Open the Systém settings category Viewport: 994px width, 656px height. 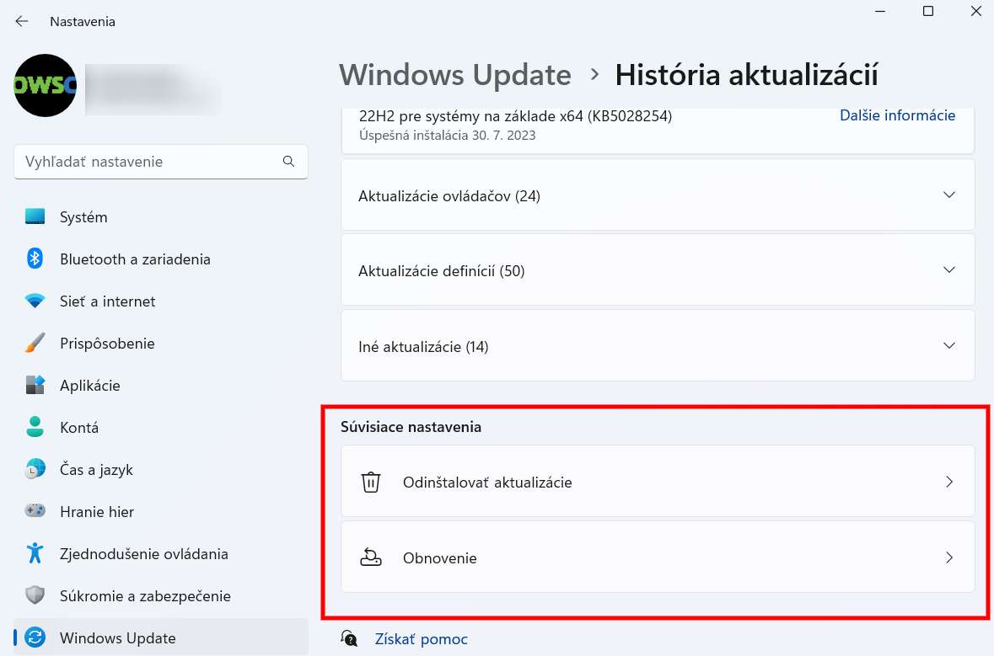[x=161, y=217]
